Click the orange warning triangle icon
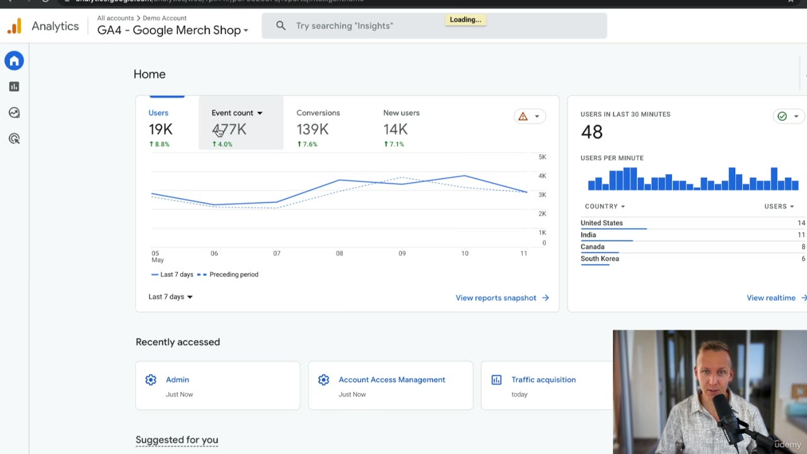This screenshot has height=454, width=807. (523, 116)
